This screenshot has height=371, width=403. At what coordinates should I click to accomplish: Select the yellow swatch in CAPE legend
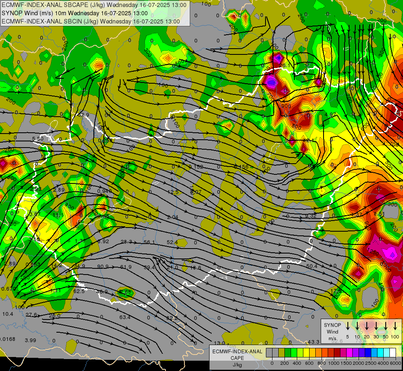[x=306, y=353]
